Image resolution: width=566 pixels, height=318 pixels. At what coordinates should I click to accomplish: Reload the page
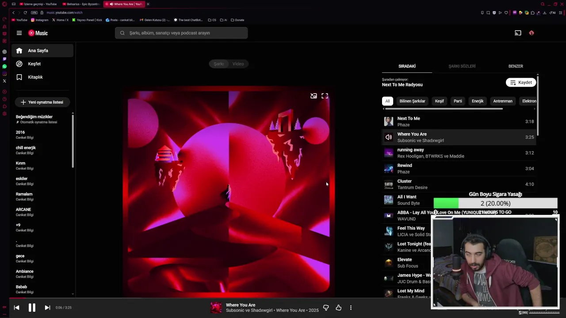pos(25,12)
